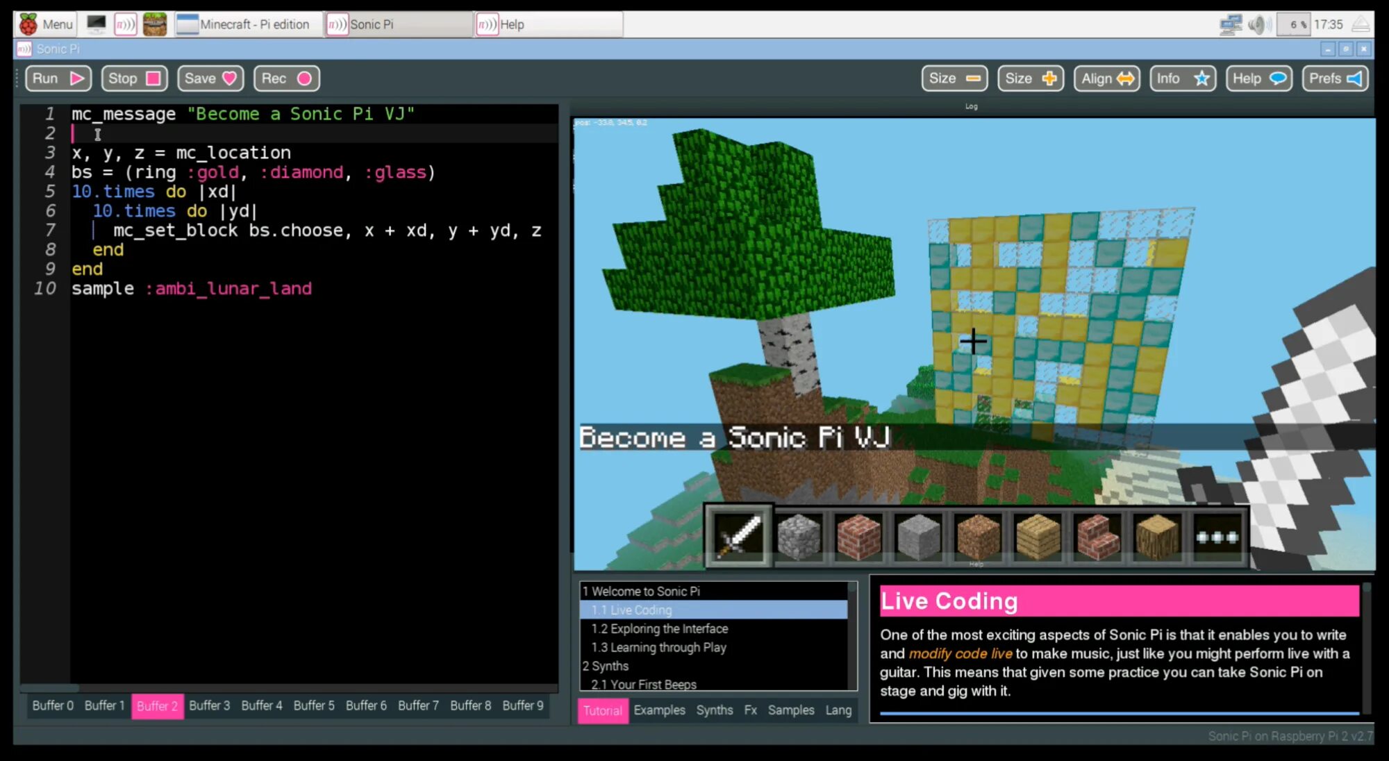
Task: Switch to Buffer 5 tab
Action: coord(313,705)
